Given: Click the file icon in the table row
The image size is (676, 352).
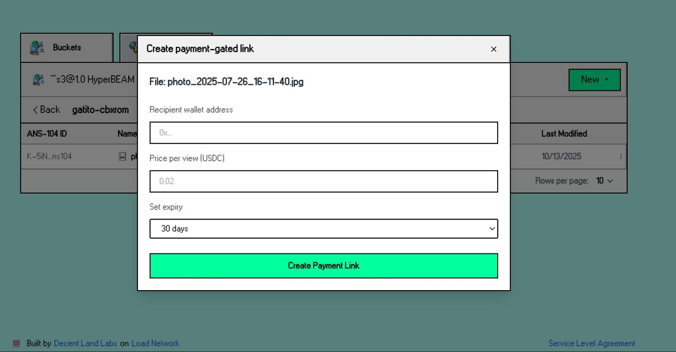Looking at the screenshot, I should pyautogui.click(x=122, y=156).
